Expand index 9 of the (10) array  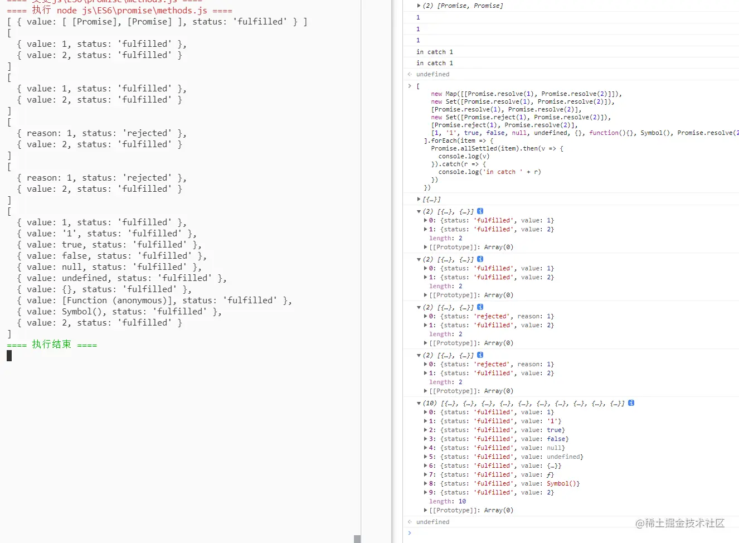coord(426,492)
